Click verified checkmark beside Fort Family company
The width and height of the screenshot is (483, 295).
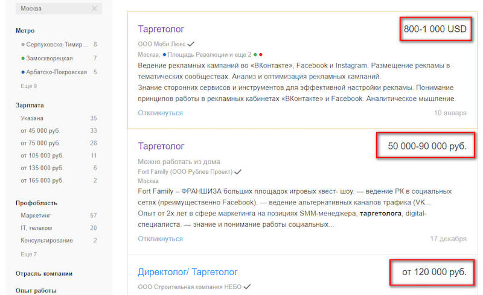pos(238,171)
